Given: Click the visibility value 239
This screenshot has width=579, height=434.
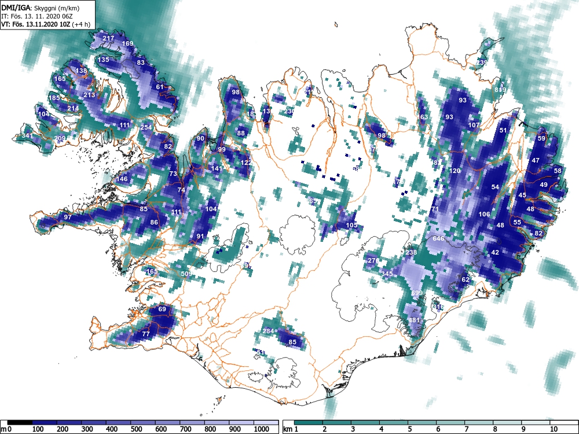Looking at the screenshot, I should [x=482, y=62].
